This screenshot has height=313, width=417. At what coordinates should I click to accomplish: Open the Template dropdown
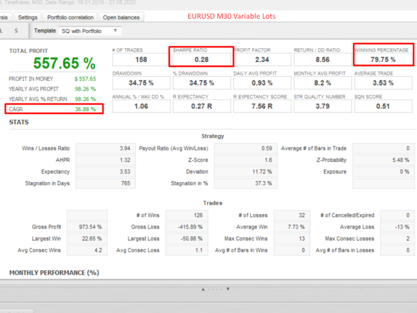[88, 31]
